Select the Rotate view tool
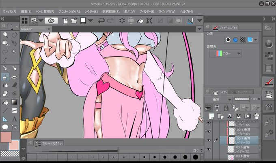 pos(14,35)
